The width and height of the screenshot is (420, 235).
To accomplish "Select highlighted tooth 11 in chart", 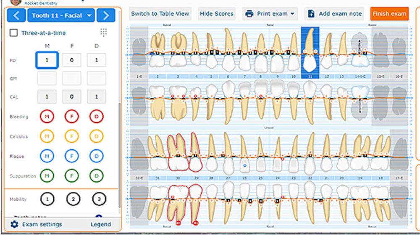I will (x=310, y=50).
